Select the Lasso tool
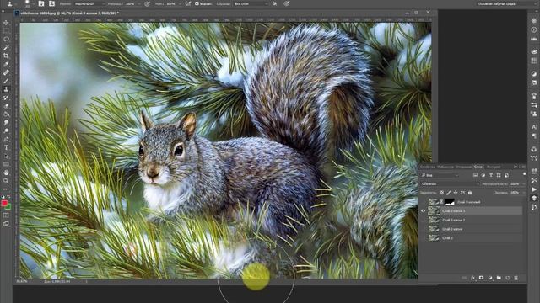 point(6,40)
